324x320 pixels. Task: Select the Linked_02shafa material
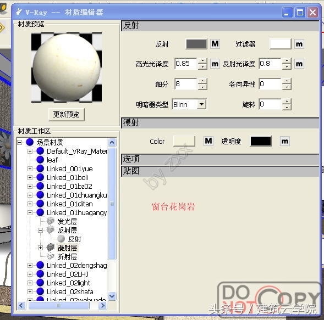point(70,292)
